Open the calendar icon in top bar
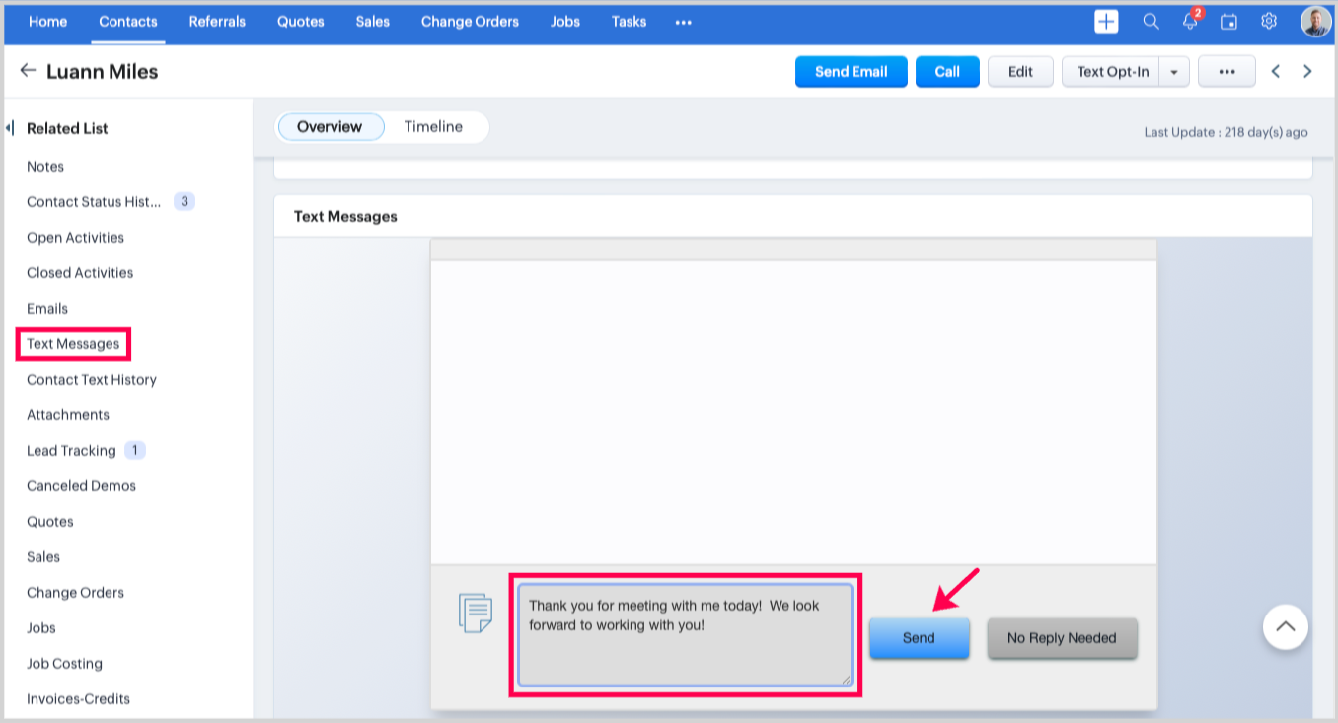Viewport: 1338px width, 723px height. point(1228,22)
